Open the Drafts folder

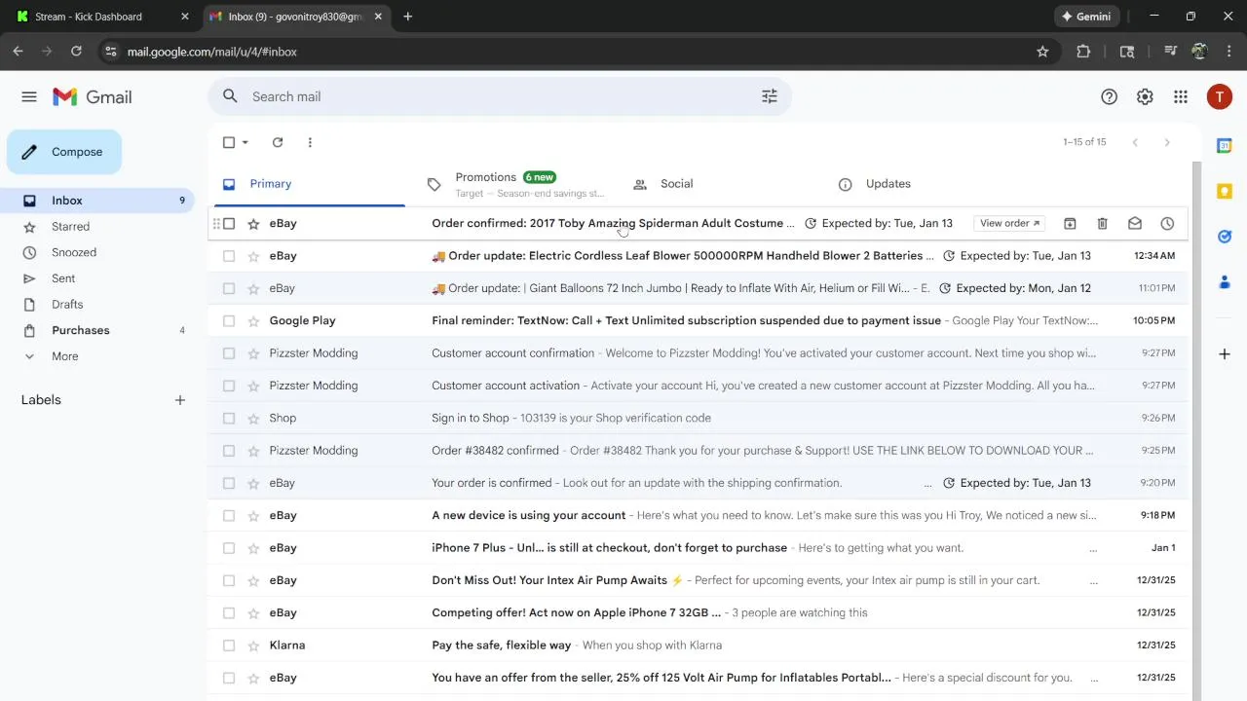click(97, 305)
